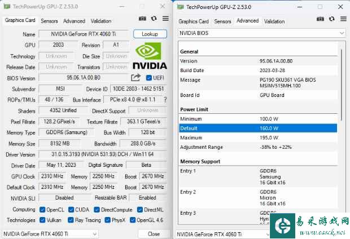Click the BIOS Version field 95.06.1A.00.B0
This screenshot has width=350, height=239.
coord(84,78)
